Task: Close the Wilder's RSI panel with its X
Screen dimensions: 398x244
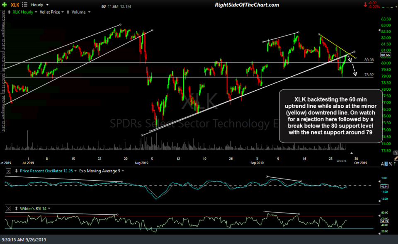Action: point(8,209)
